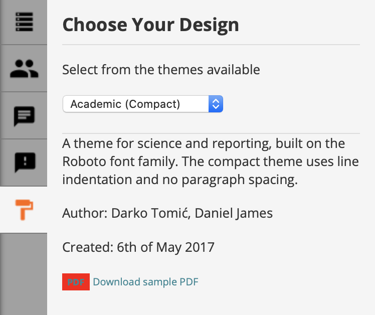Open the issues exclamation bubble icon
Viewport: 375px width, 315px height.
[25, 162]
